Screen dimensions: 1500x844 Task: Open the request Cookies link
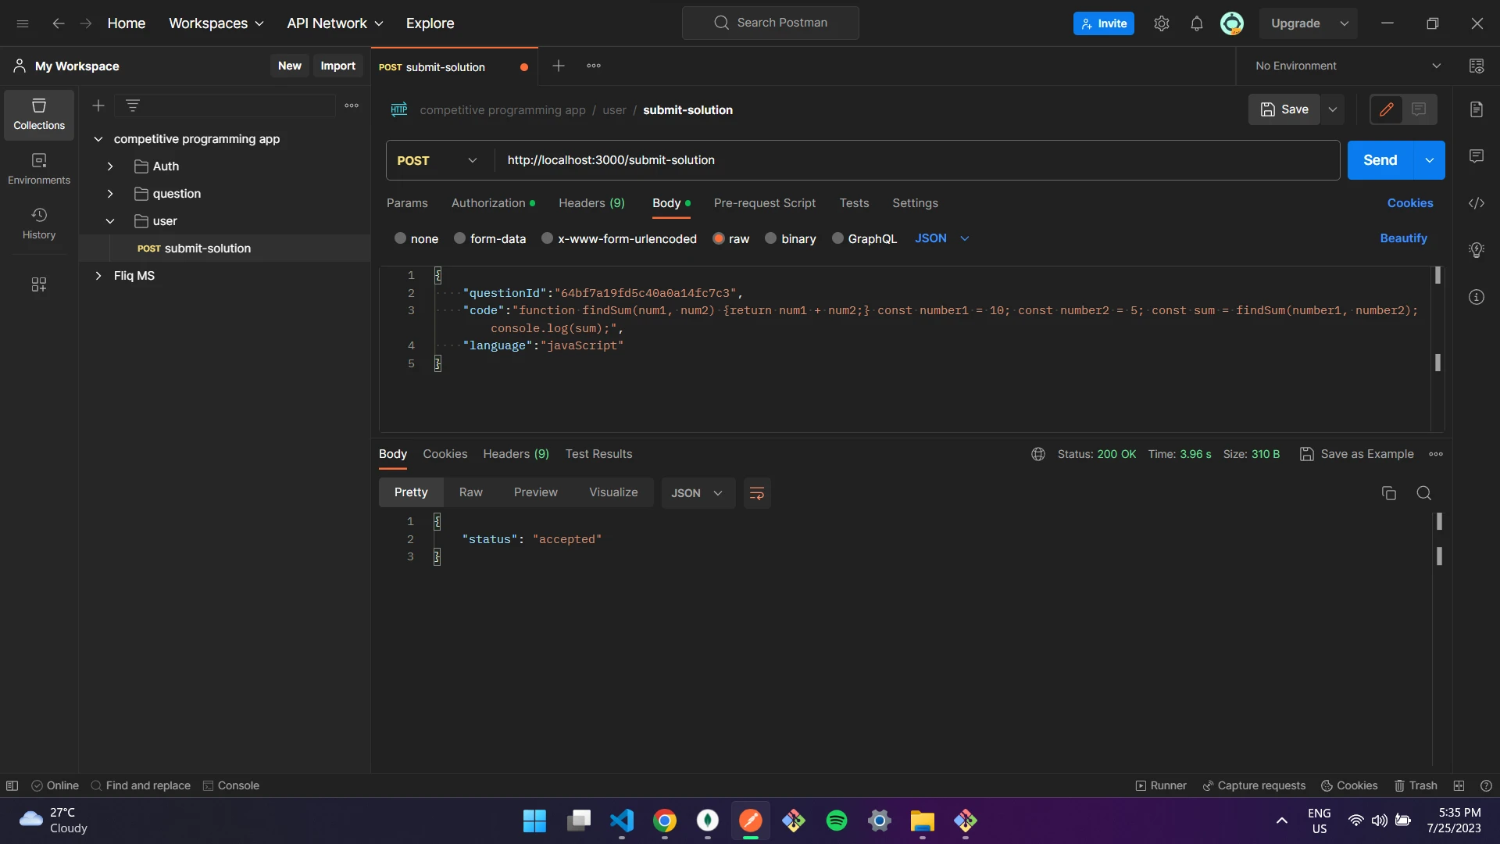(x=1410, y=203)
